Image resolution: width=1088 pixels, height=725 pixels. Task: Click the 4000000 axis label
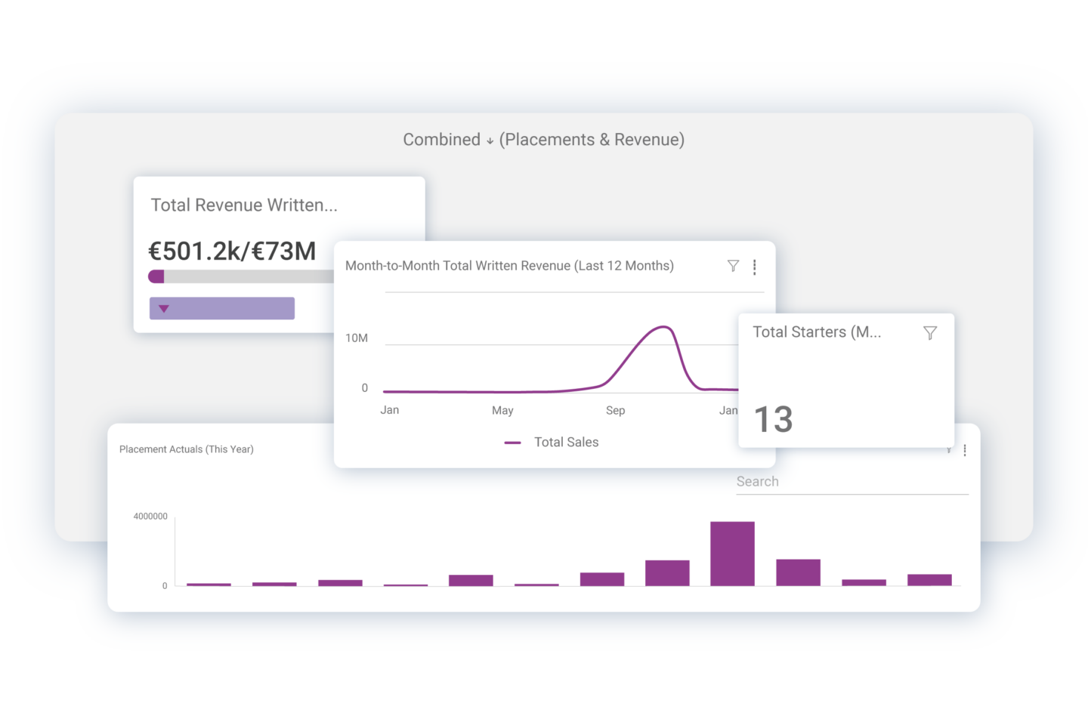[x=150, y=517]
